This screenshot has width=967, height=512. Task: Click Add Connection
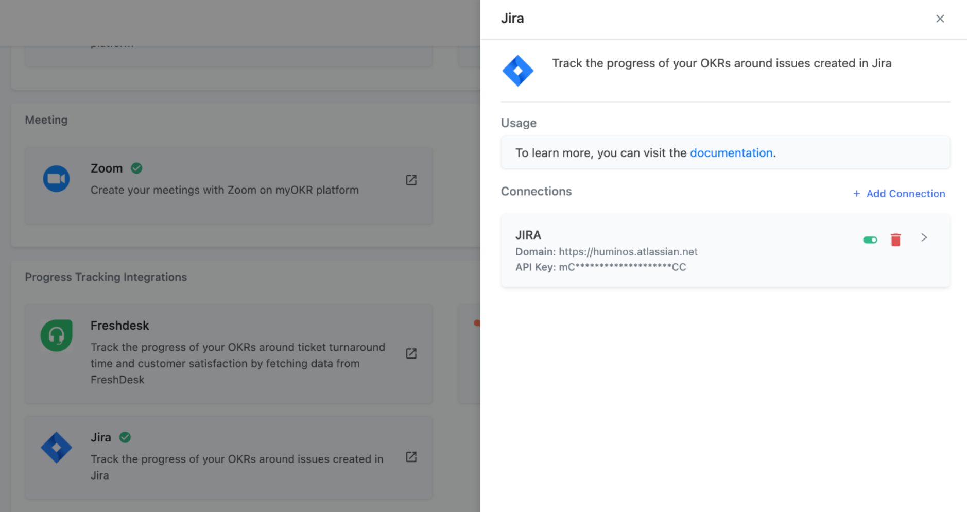[899, 194]
